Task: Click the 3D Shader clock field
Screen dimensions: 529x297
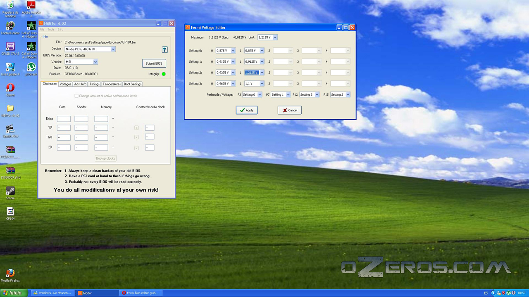Action: click(x=81, y=128)
